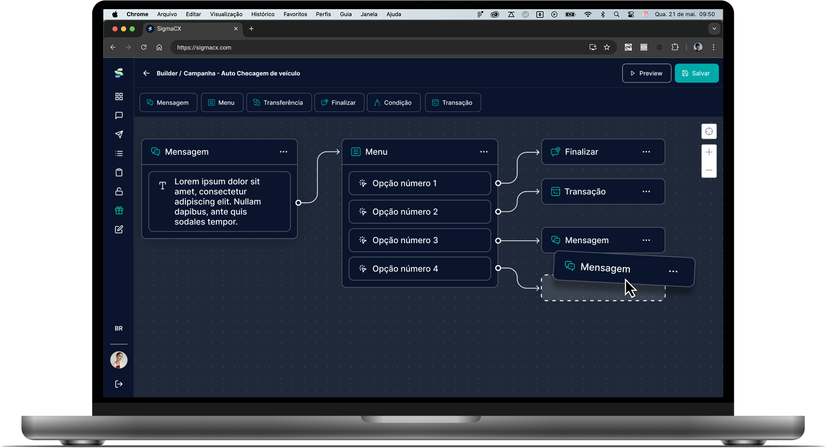
Task: Open the paper plane send icon
Action: coord(119,134)
